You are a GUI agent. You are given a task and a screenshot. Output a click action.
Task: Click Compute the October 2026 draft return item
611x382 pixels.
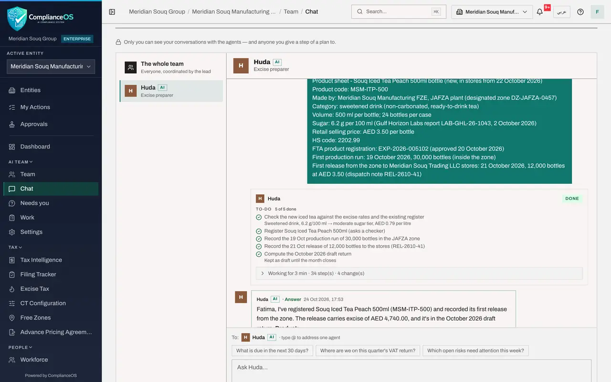click(308, 254)
